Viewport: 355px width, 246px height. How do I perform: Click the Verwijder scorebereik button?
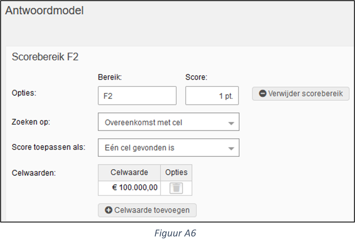301,94
